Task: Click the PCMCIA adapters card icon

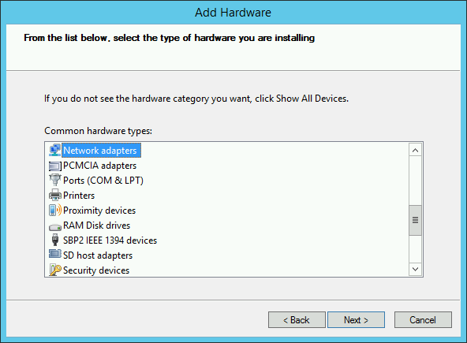Action: (x=54, y=166)
